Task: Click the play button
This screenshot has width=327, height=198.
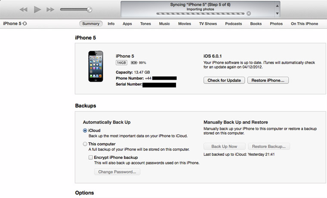Action: pos(37,9)
